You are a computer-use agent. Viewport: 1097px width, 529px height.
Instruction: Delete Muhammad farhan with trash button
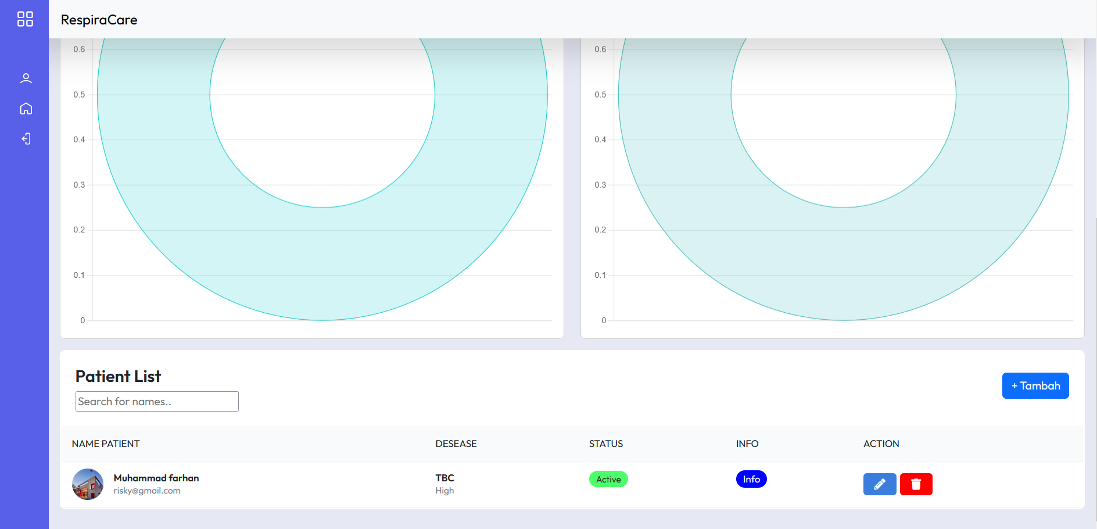coord(916,484)
